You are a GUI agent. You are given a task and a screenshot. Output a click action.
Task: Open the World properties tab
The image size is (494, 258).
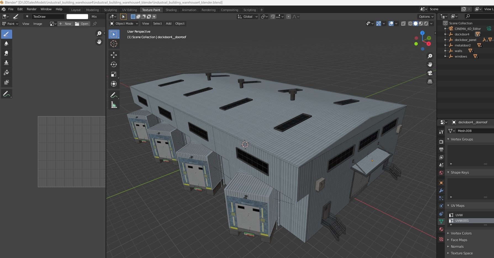point(441,173)
